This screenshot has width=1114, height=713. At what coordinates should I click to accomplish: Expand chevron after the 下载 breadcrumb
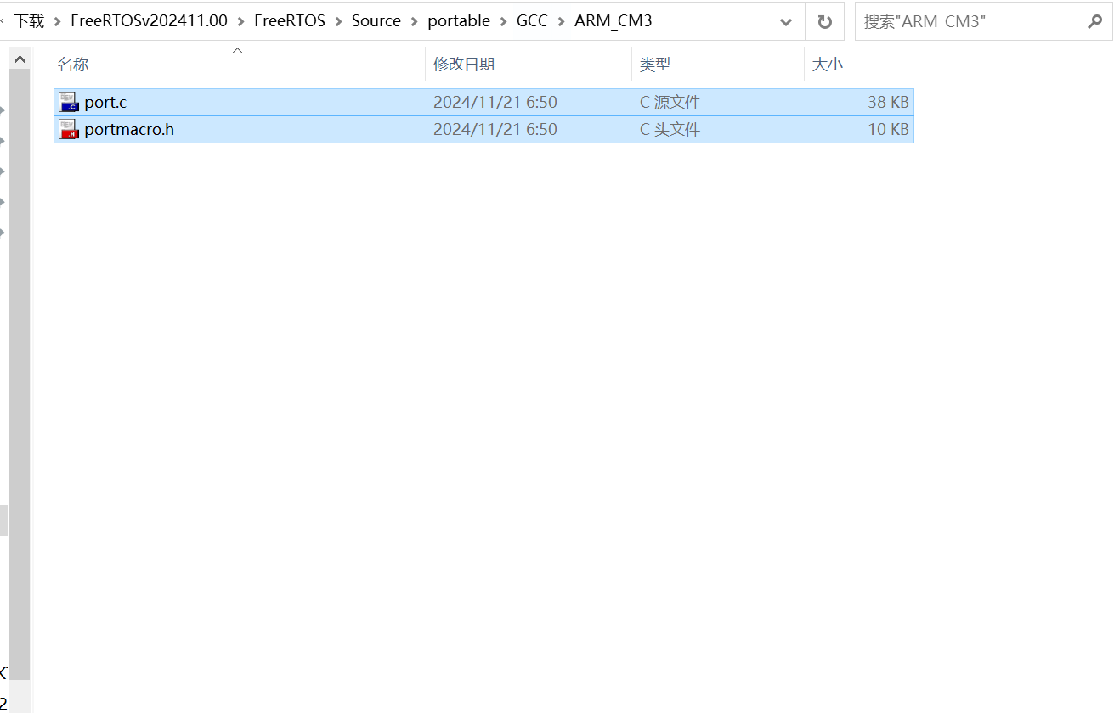click(x=58, y=21)
